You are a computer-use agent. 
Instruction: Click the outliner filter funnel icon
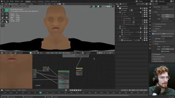tap(143, 4)
